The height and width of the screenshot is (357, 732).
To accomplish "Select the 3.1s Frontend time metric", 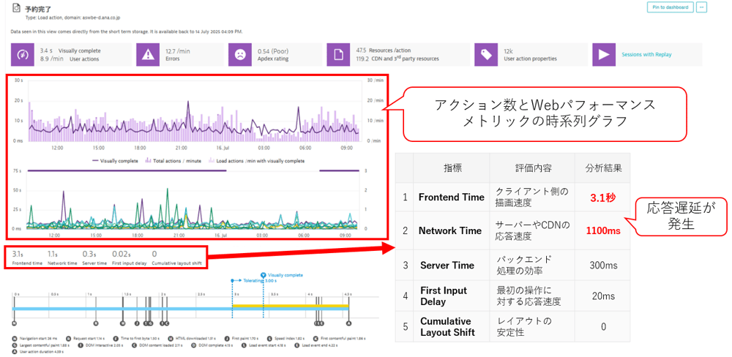I will [26, 258].
